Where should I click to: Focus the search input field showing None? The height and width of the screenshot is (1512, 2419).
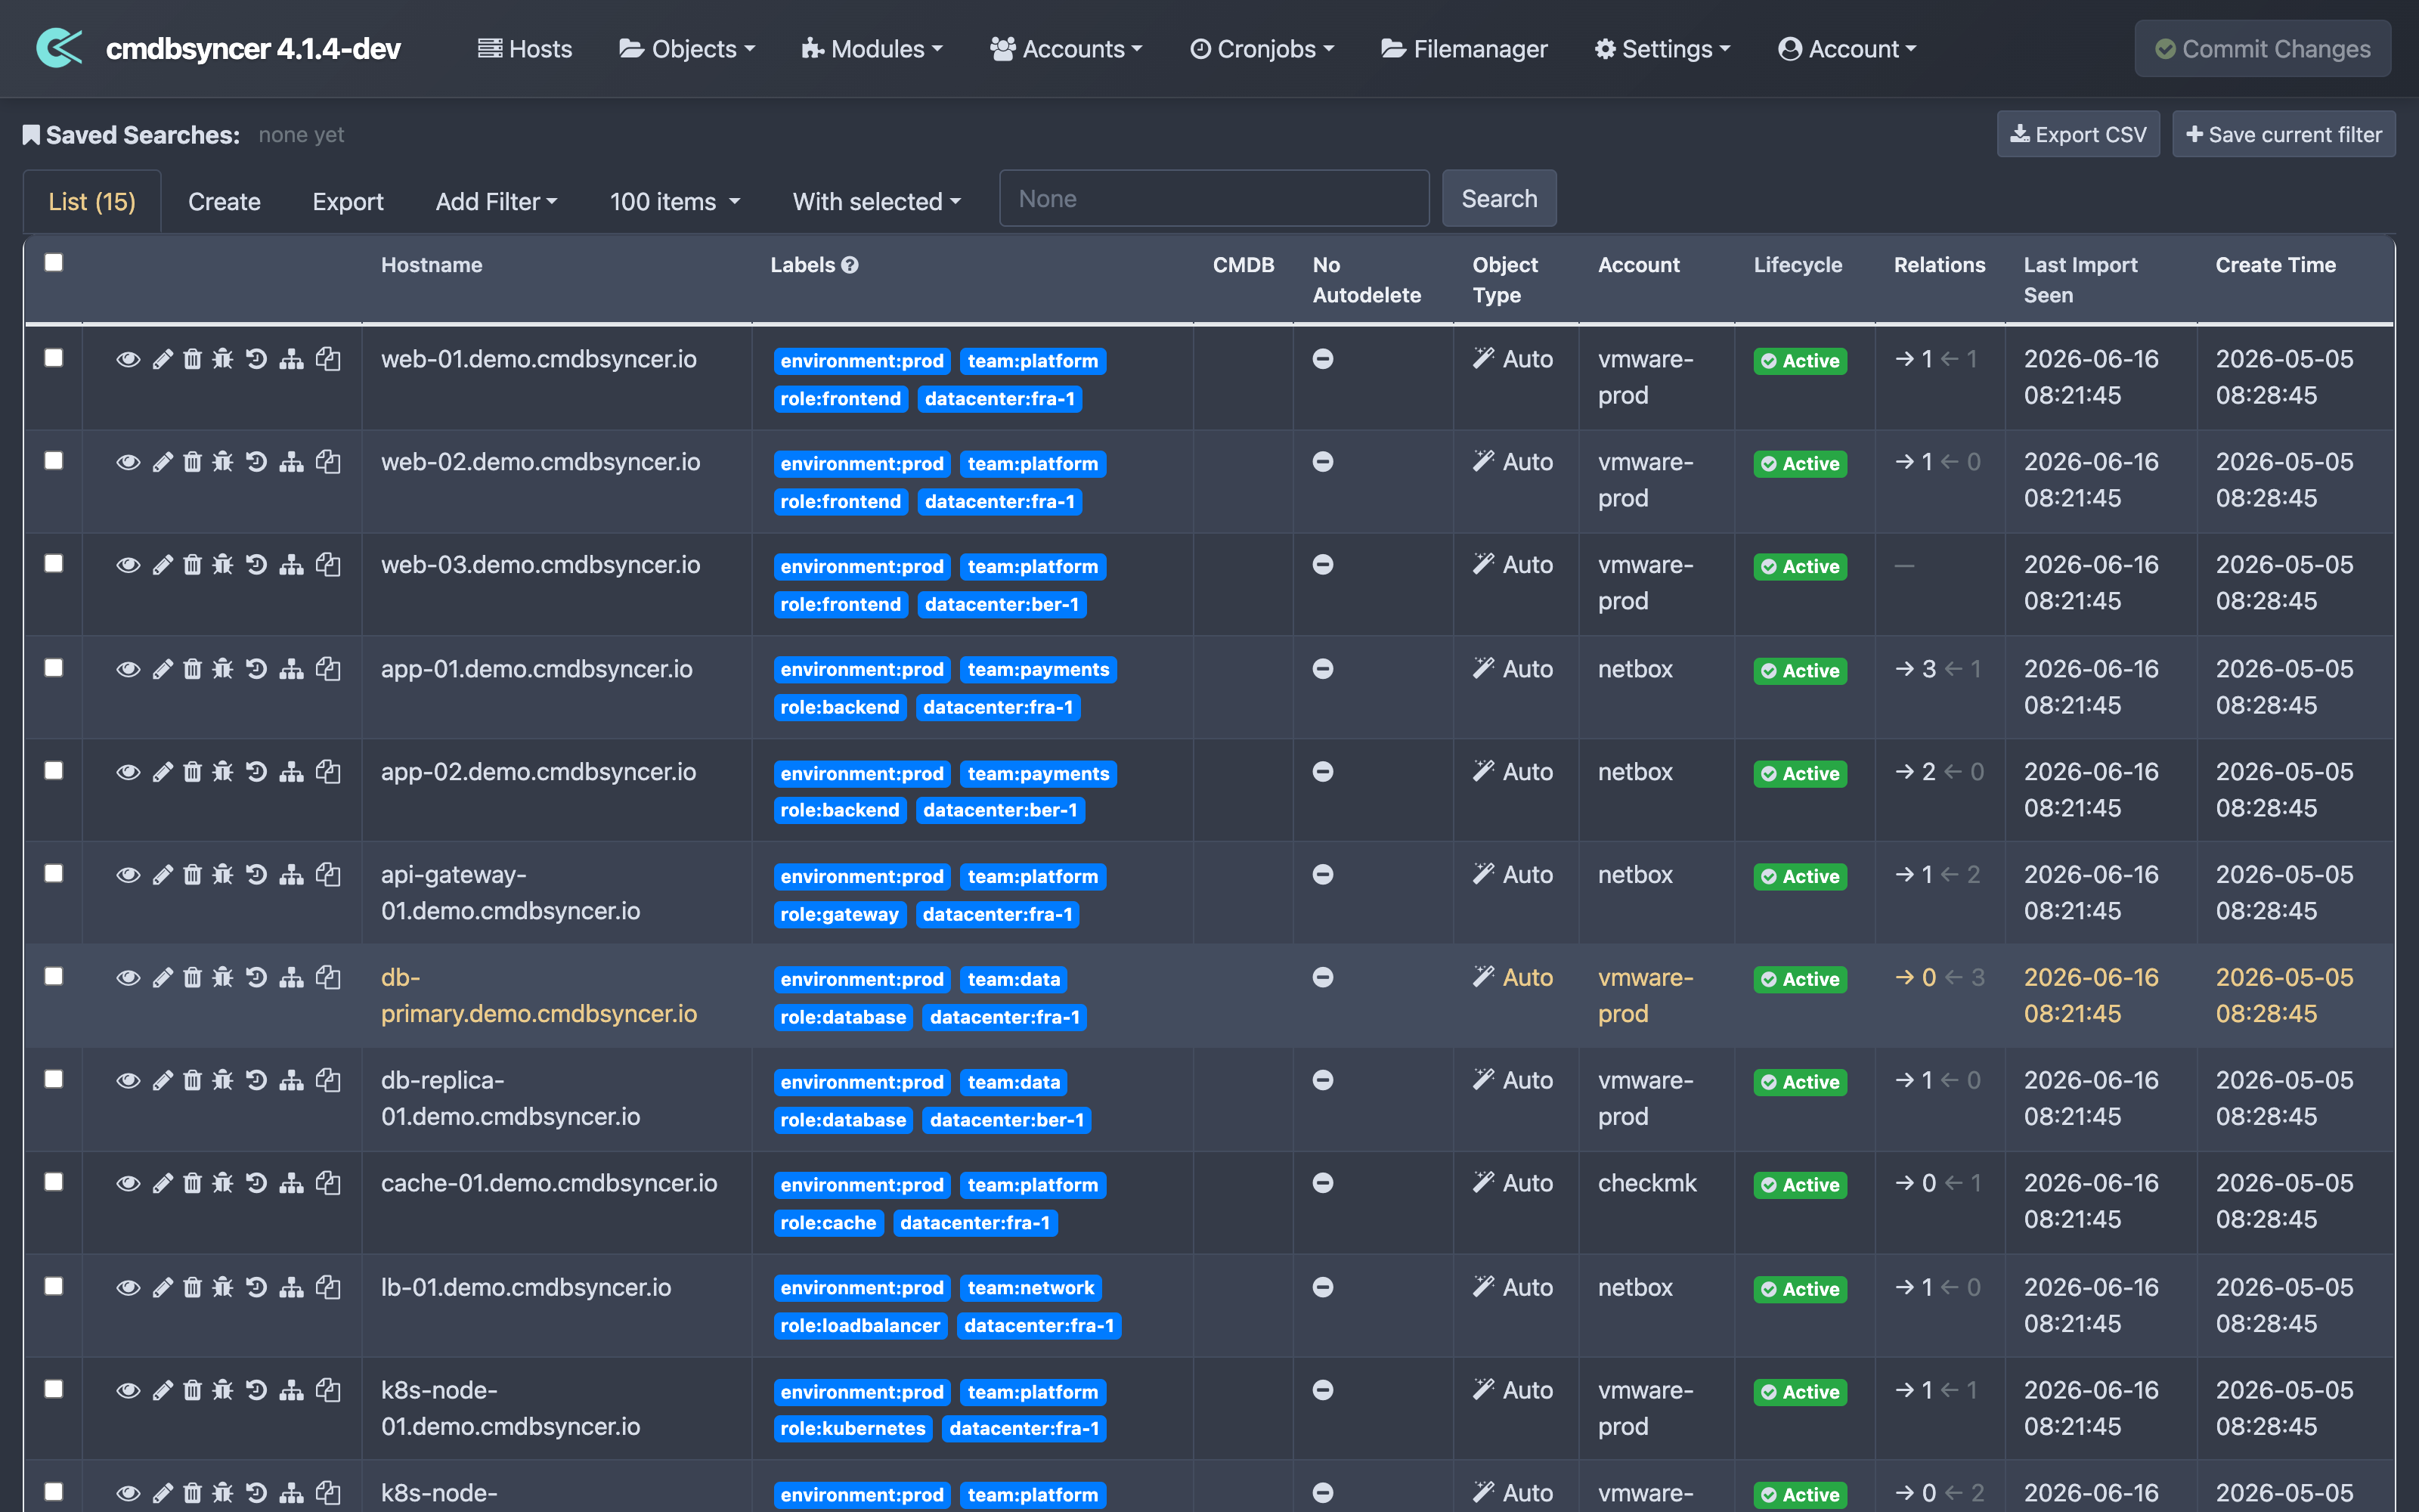(x=1213, y=198)
